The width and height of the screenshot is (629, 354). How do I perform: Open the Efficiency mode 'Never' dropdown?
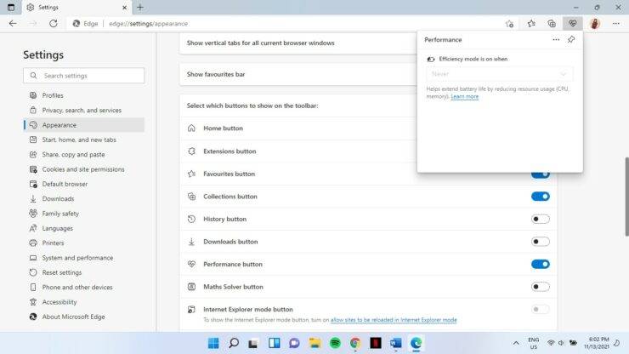[x=499, y=74]
